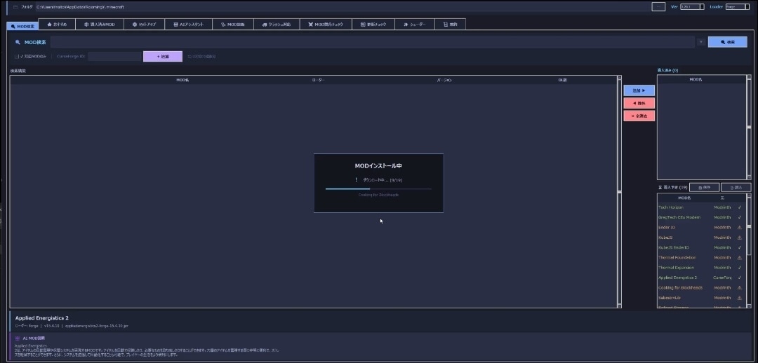Open the 導入済みMOD tab
This screenshot has width=758, height=363.
pos(100,24)
